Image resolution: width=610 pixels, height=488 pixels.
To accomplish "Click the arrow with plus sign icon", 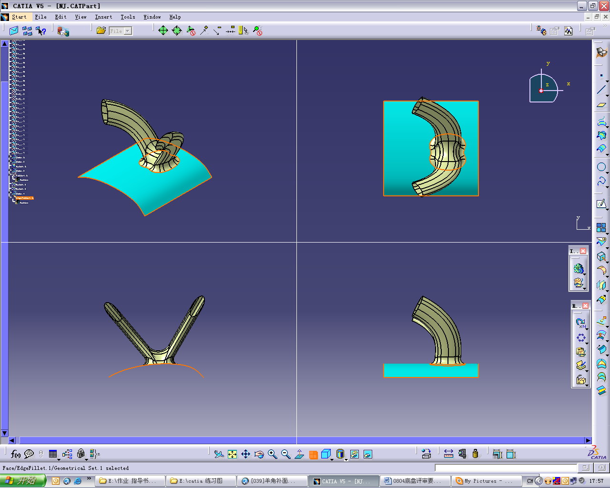I will (204, 30).
